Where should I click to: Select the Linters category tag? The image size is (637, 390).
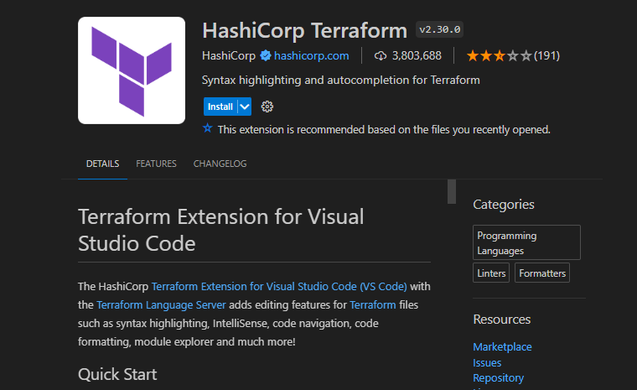[491, 273]
